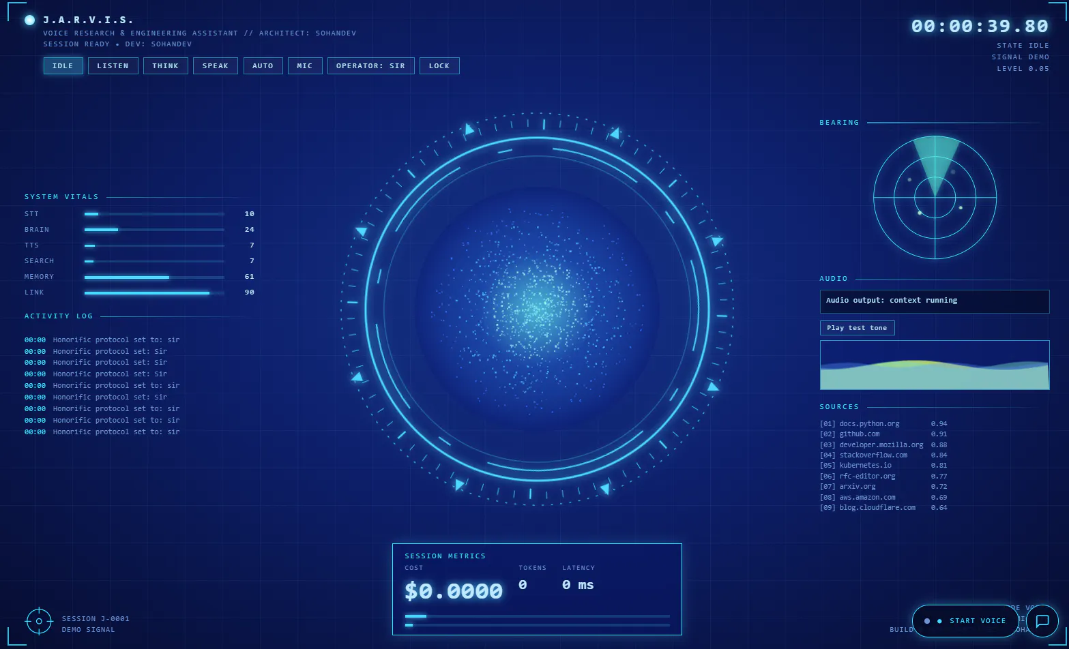
Task: Select the docs.python.org source
Action: click(x=883, y=424)
